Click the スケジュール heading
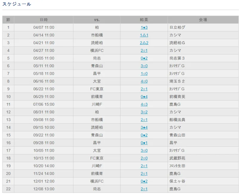The image size is (239, 194). pos(17,4)
